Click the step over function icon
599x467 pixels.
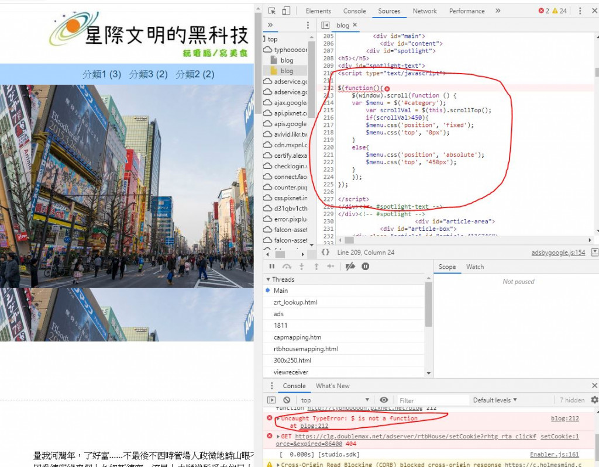pos(287,266)
